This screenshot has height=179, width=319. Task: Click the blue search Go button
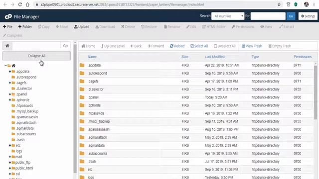point(291,16)
